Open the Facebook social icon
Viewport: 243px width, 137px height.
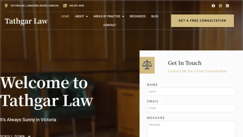pos(213,6)
